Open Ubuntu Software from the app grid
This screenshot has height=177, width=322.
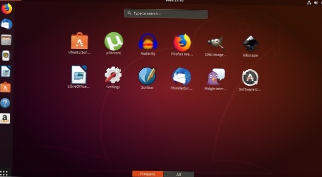coord(79,41)
